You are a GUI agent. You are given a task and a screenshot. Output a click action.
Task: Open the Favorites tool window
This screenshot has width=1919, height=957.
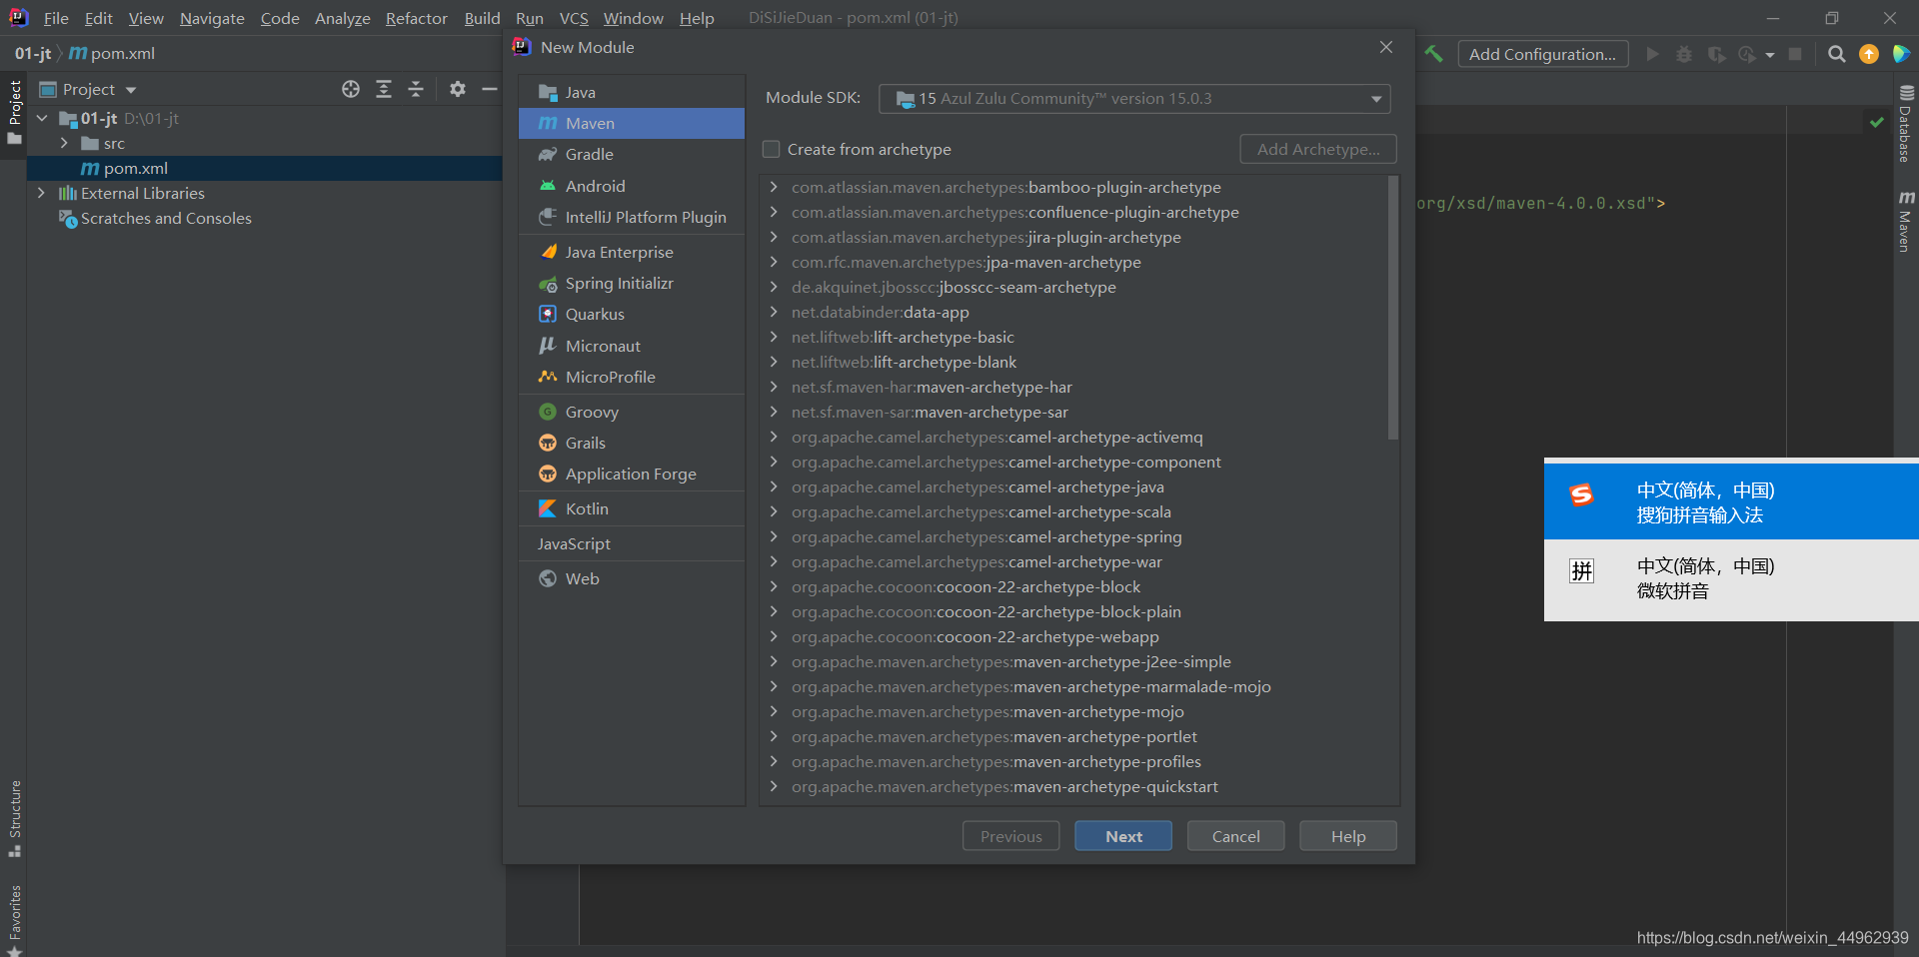[x=15, y=919]
